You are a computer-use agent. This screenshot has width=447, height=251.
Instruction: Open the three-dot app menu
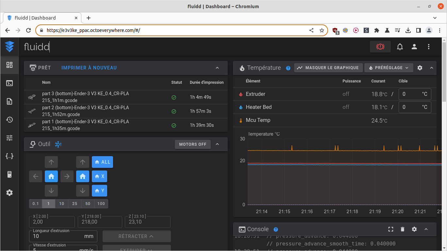[x=429, y=47]
